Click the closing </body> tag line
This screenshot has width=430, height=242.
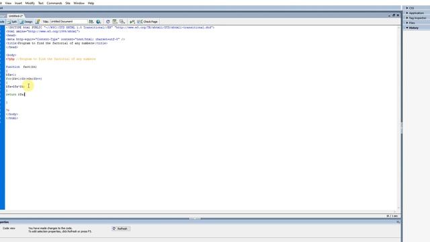tap(12, 114)
